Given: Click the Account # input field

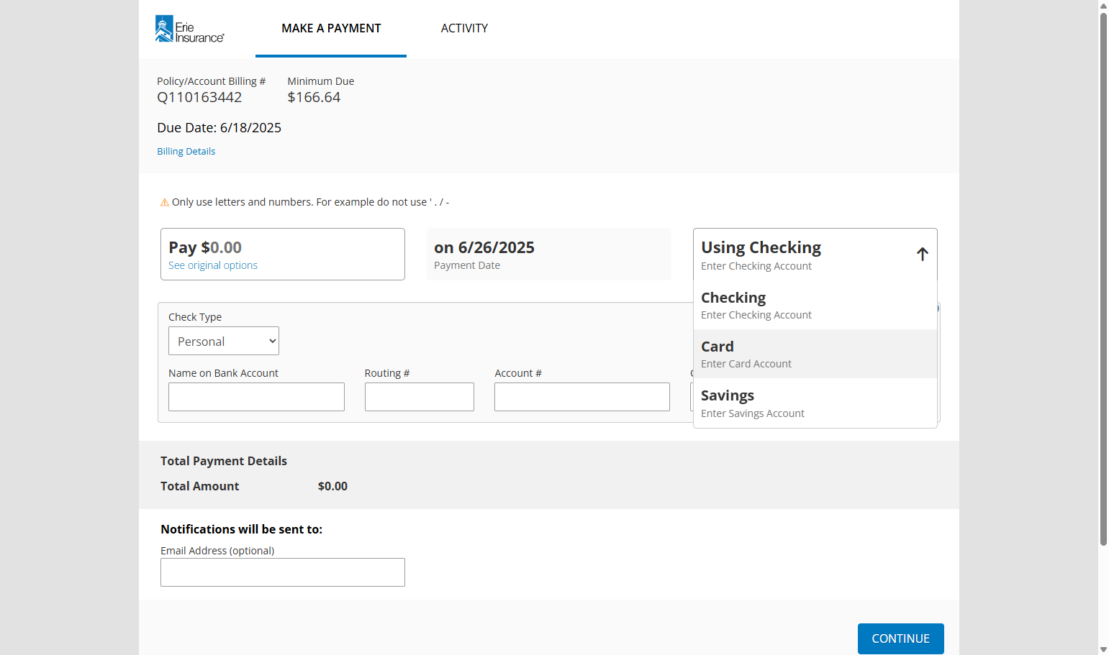Looking at the screenshot, I should tap(582, 397).
